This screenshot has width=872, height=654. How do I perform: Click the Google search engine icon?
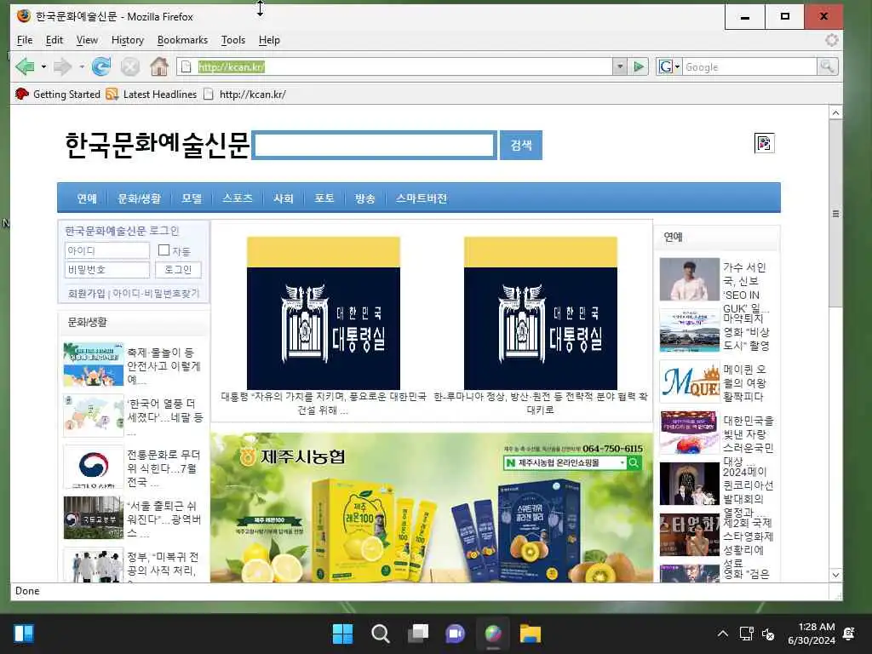point(665,66)
